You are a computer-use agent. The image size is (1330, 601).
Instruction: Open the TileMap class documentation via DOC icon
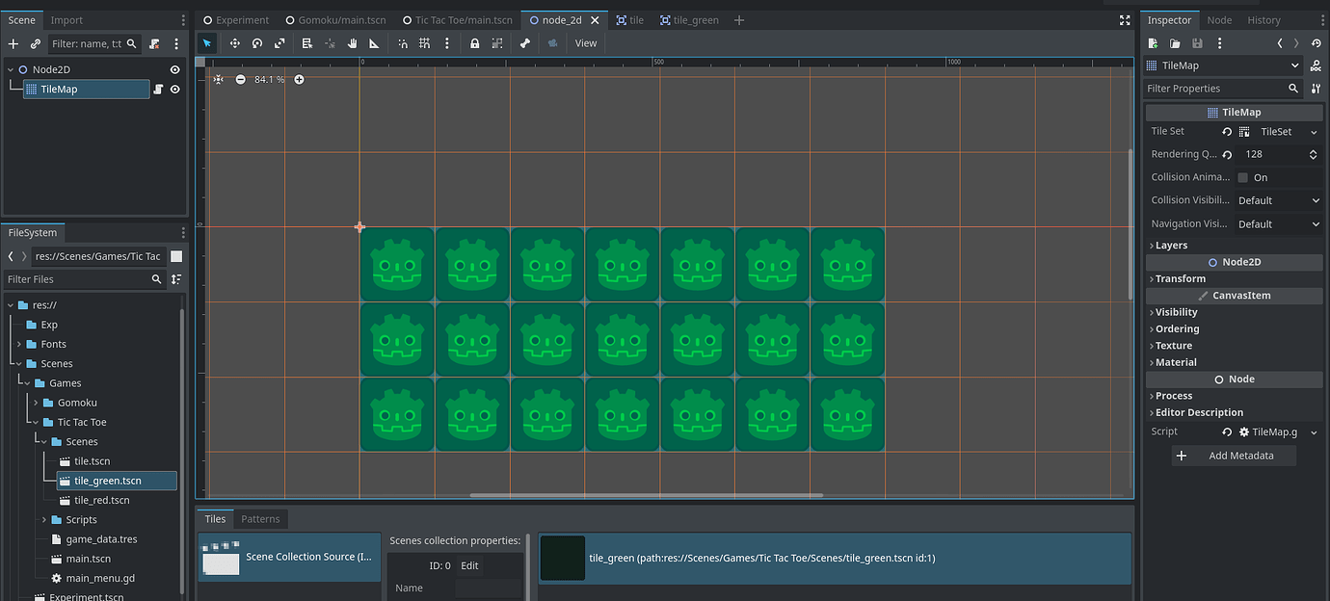[1317, 65]
